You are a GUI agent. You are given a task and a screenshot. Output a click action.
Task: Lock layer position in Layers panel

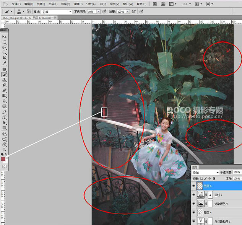click(210, 178)
